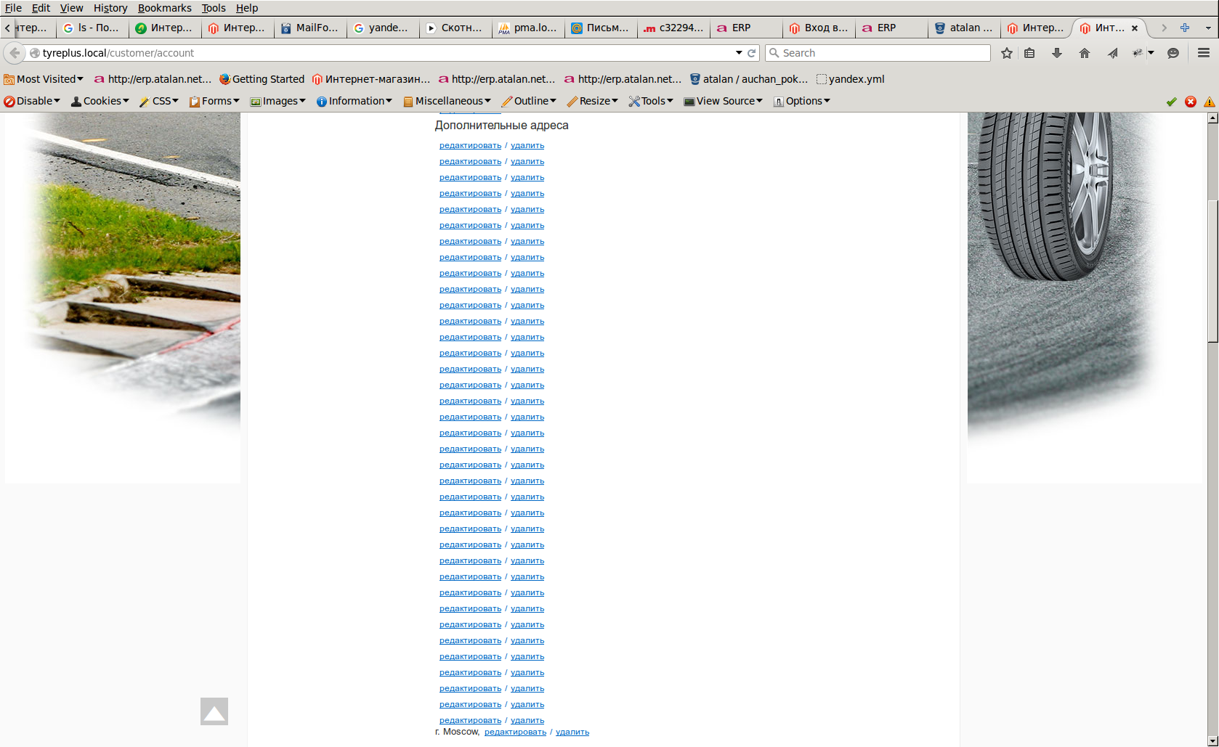Open the Resize toolbar dropdown
The height and width of the screenshot is (747, 1219).
click(593, 101)
